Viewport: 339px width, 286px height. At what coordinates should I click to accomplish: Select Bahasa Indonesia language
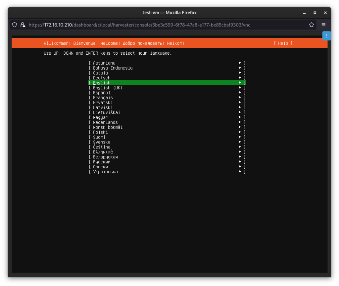pyautogui.click(x=167, y=68)
